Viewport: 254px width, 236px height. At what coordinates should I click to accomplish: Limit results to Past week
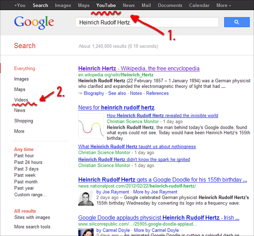coord(25,175)
